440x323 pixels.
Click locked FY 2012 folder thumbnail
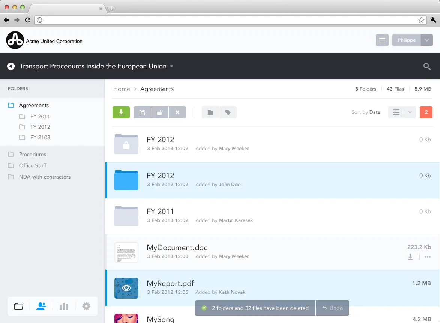click(x=126, y=144)
